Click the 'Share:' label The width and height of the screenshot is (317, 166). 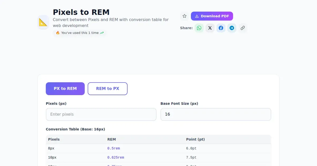186,28
